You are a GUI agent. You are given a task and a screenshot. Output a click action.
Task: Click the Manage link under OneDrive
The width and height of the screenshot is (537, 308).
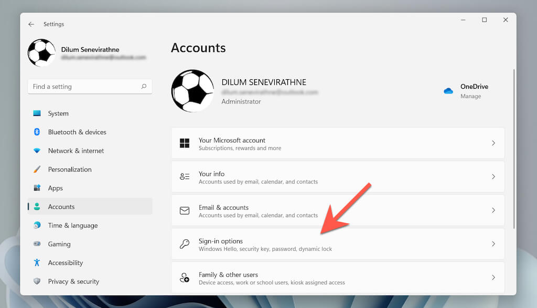coord(470,96)
